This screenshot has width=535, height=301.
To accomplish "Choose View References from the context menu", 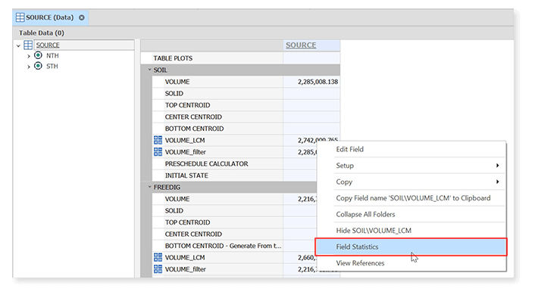I will coord(411,263).
